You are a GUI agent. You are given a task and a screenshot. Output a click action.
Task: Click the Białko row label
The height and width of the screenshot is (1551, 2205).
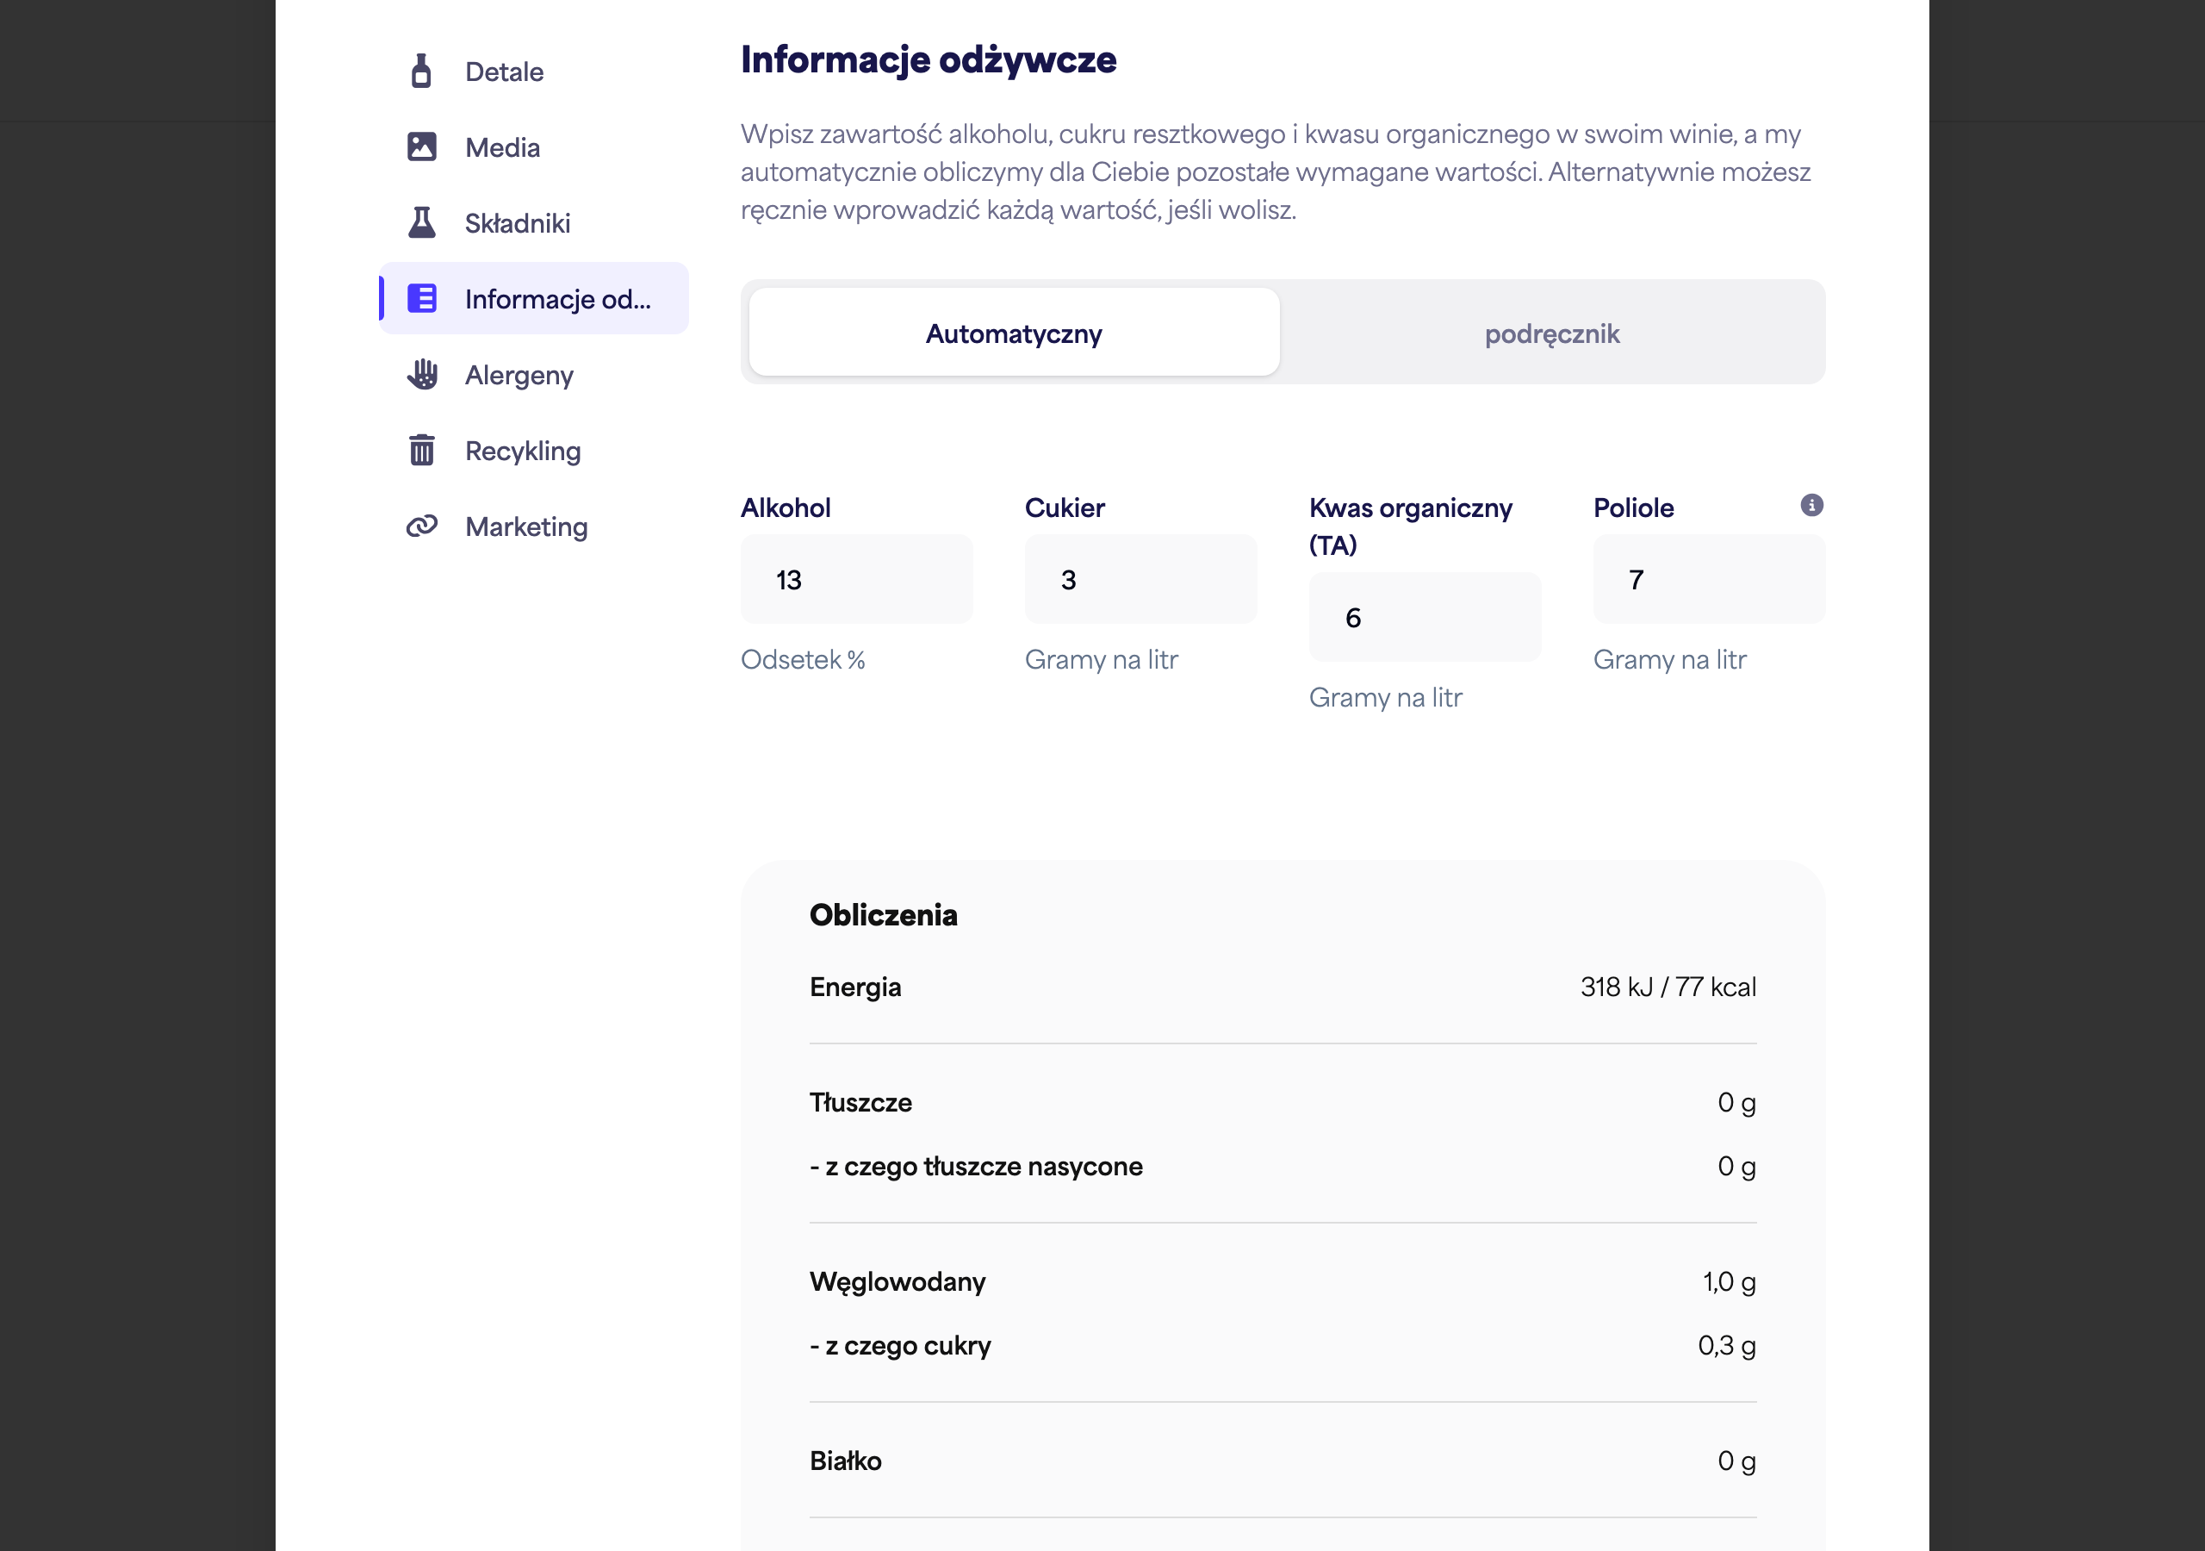845,1461
